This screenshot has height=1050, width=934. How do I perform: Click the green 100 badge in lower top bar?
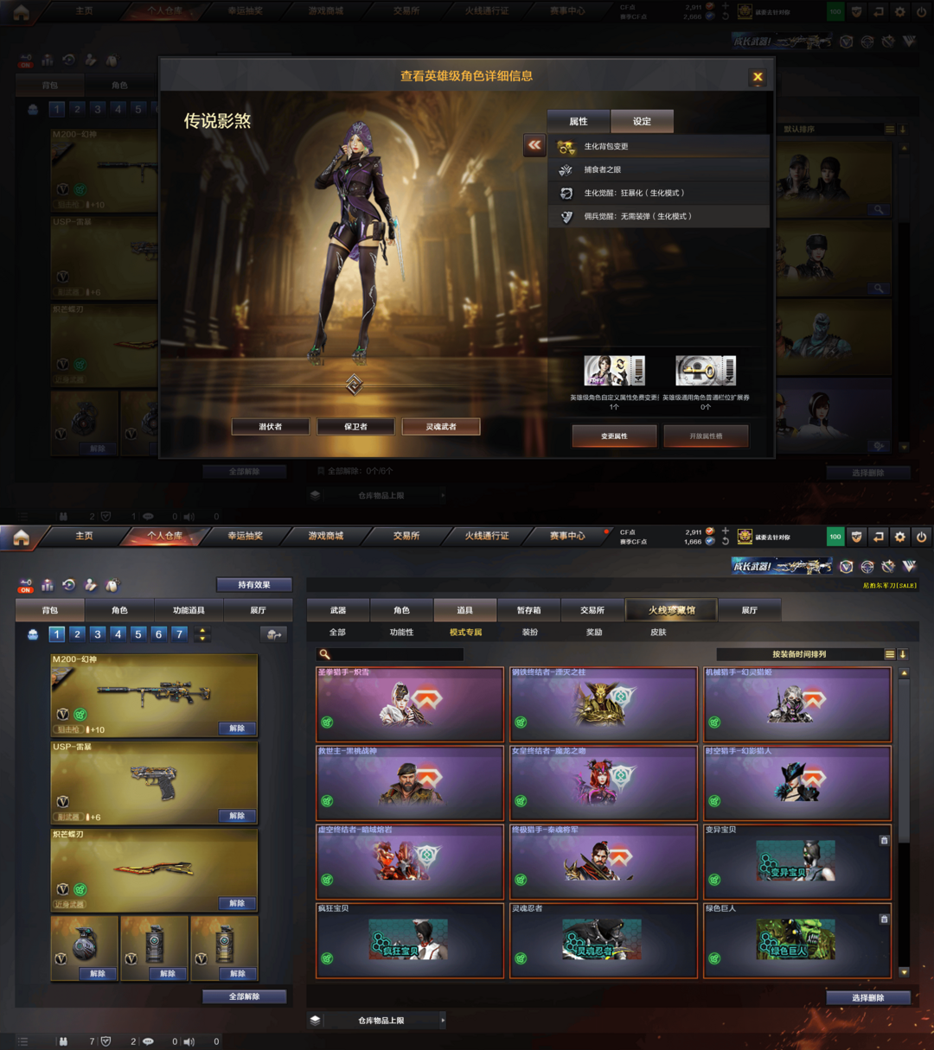pos(835,537)
